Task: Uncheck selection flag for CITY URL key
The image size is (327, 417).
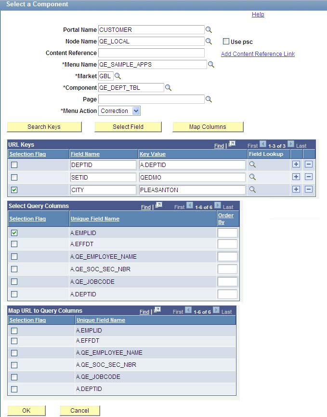Action: 14,190
